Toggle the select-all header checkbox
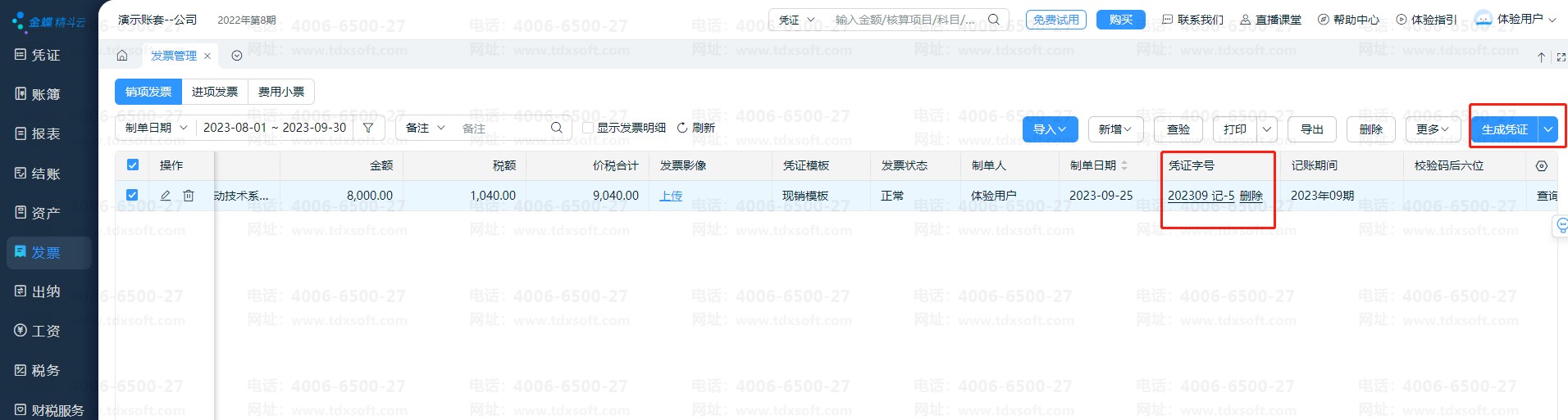1568x420 pixels. pyautogui.click(x=133, y=165)
